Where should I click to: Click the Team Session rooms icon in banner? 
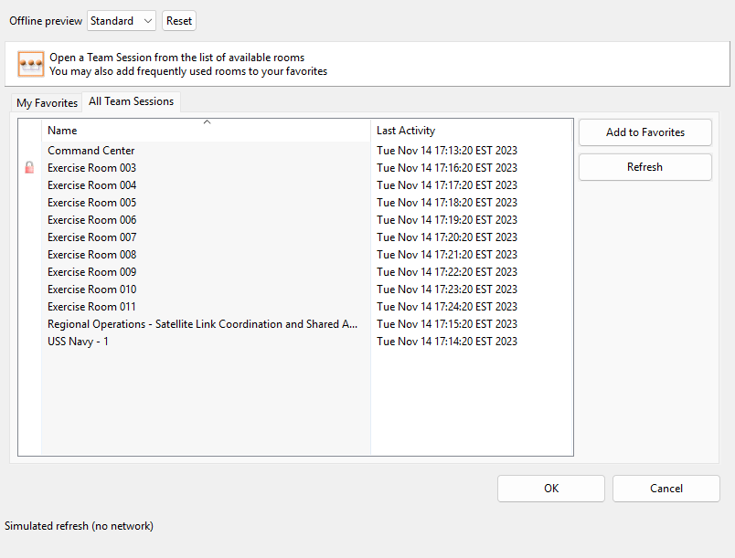31,64
